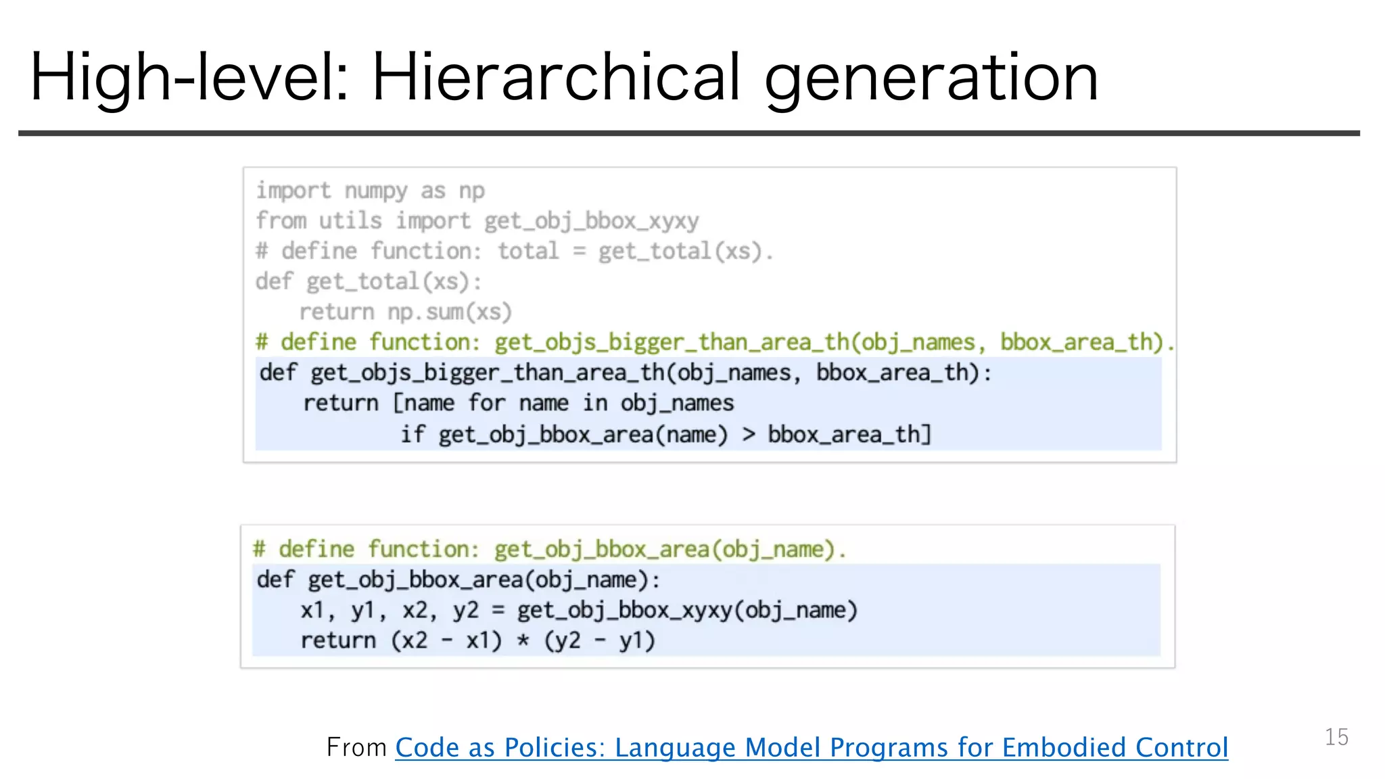This screenshot has height=779, width=1385.
Task: Click the line 'return np.sum(xs)'
Action: (x=406, y=312)
